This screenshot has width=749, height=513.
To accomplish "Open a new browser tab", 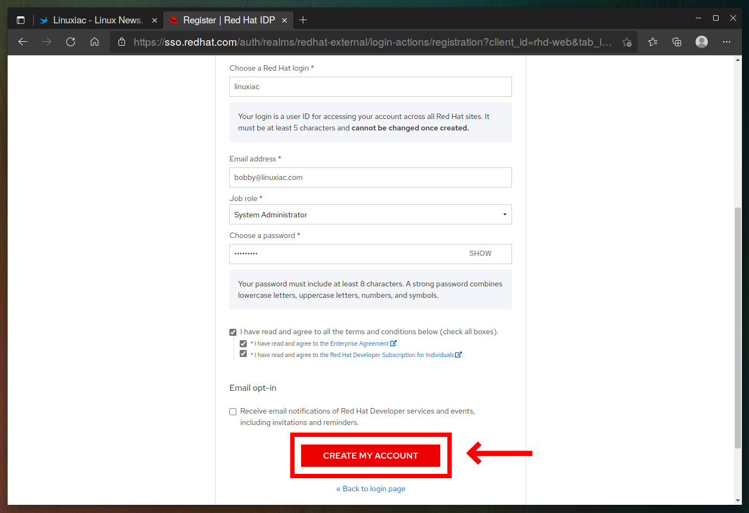I will 303,20.
